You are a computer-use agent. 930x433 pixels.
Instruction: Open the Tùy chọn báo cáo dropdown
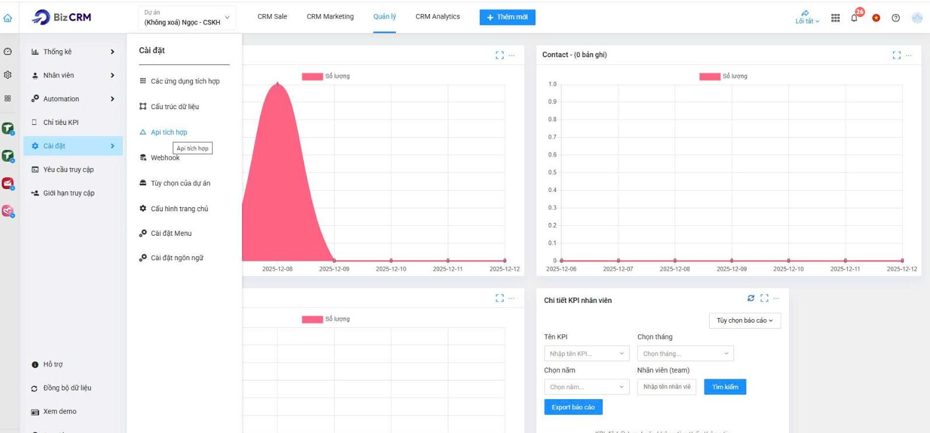click(745, 320)
